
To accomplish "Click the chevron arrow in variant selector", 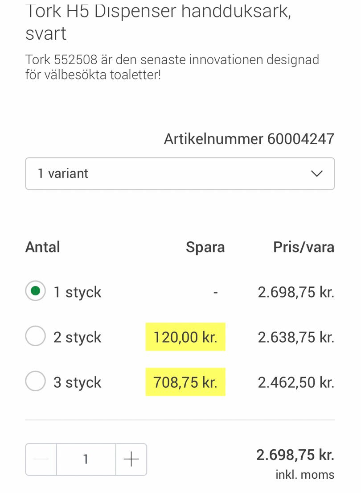I will [x=316, y=174].
